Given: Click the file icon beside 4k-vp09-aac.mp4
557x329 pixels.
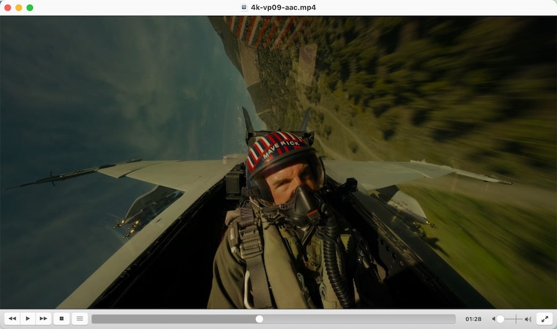Looking at the screenshot, I should (x=244, y=7).
